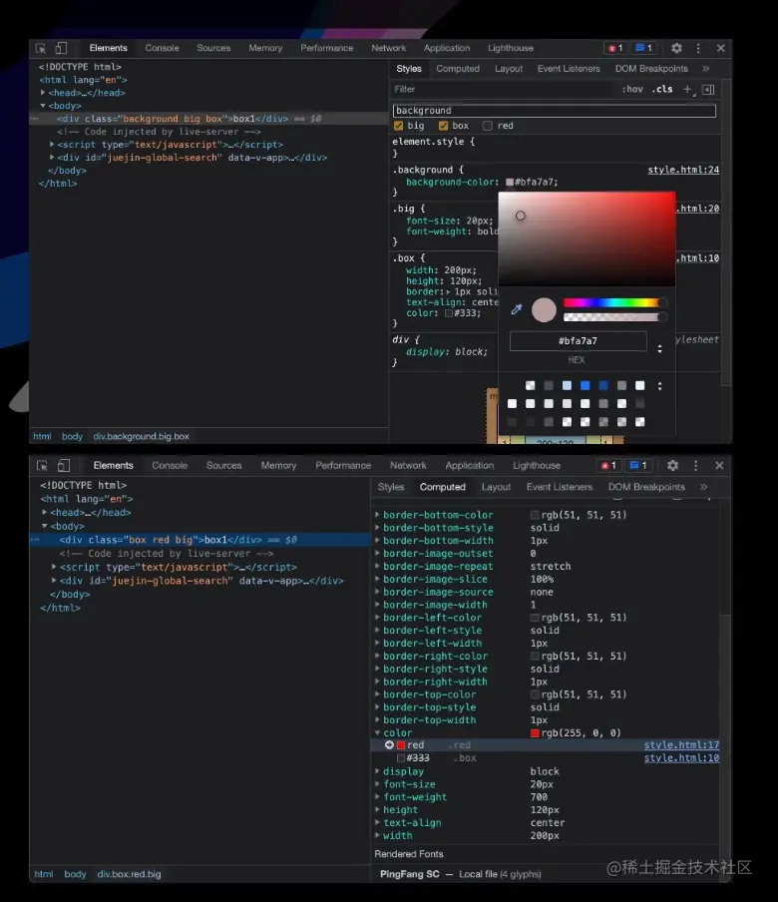Collapse body node in bottom DOM tree
778x902 pixels.
[44, 526]
